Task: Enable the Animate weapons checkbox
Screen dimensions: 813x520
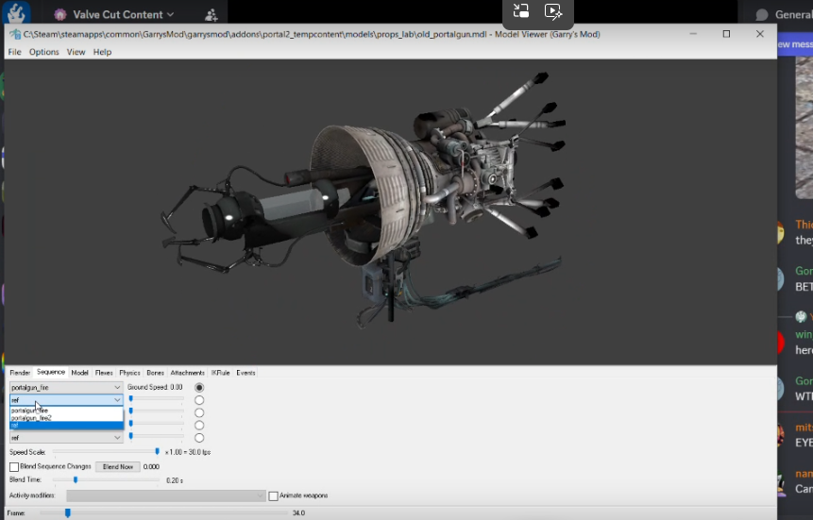Action: point(273,495)
